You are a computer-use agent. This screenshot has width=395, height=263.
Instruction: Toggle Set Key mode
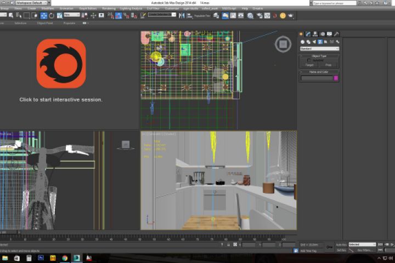point(341,250)
